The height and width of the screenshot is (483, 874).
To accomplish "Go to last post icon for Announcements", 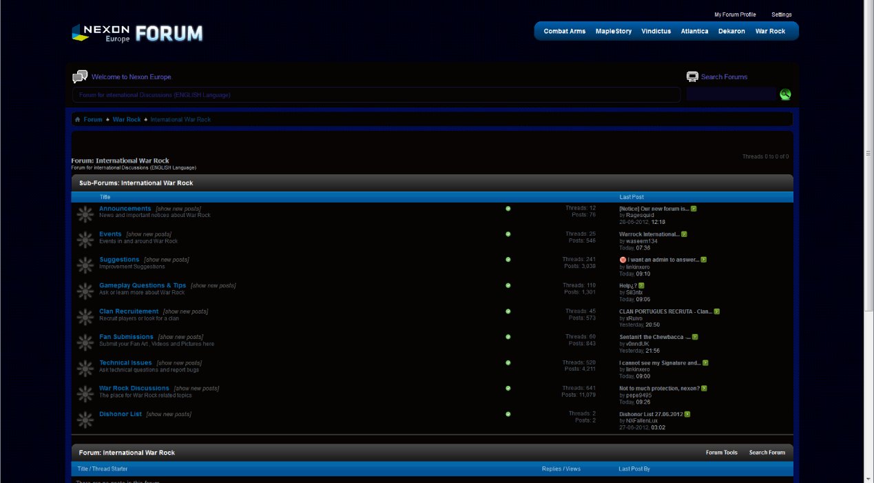I will [694, 209].
